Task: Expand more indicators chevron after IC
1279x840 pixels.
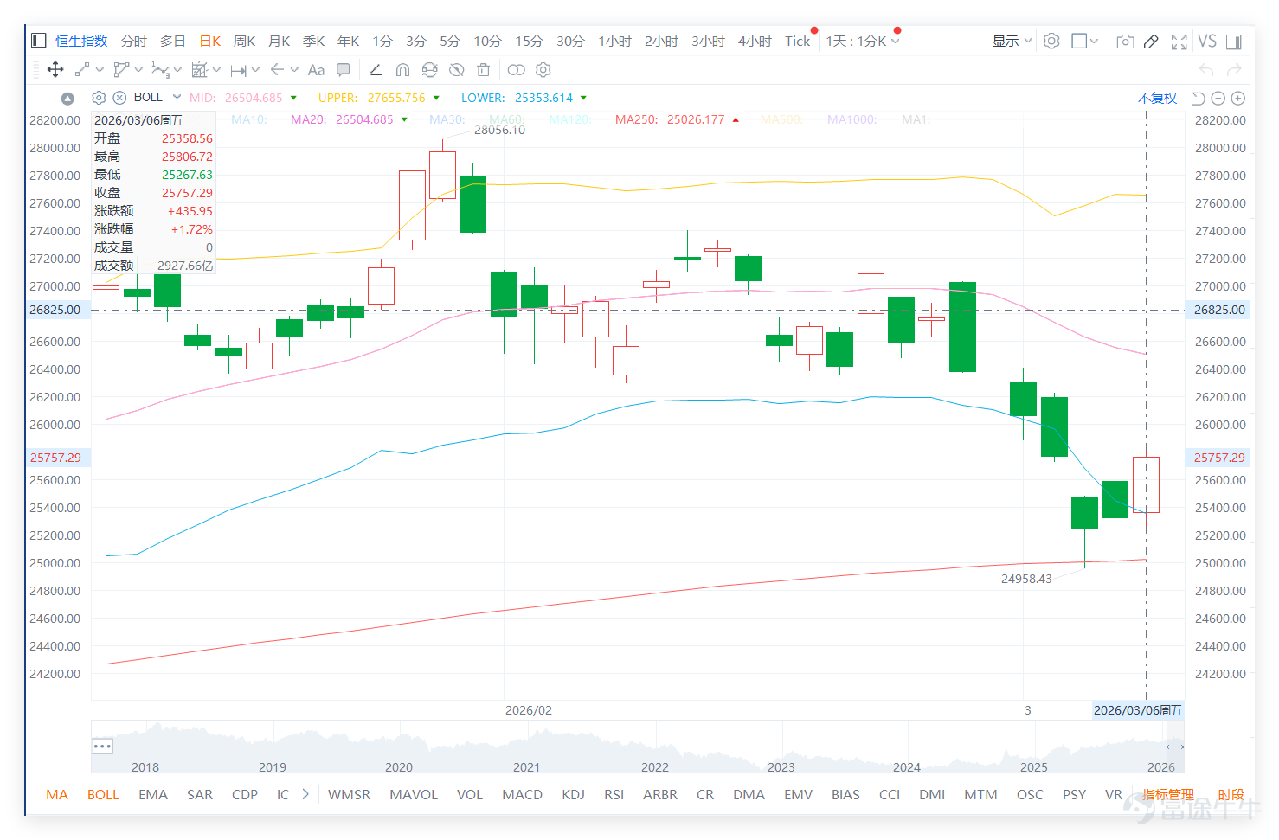Action: (305, 794)
